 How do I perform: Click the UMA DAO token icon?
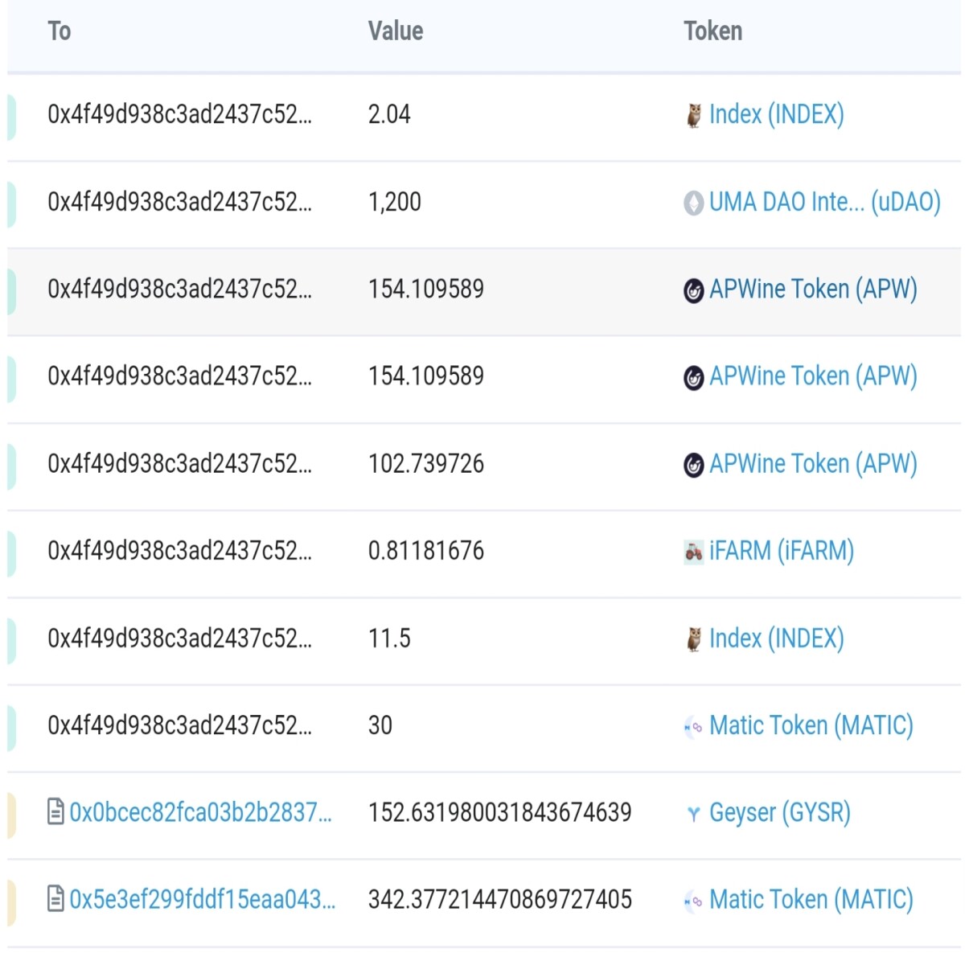click(x=693, y=203)
